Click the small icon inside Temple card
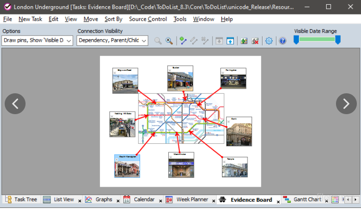 [x=224, y=162]
